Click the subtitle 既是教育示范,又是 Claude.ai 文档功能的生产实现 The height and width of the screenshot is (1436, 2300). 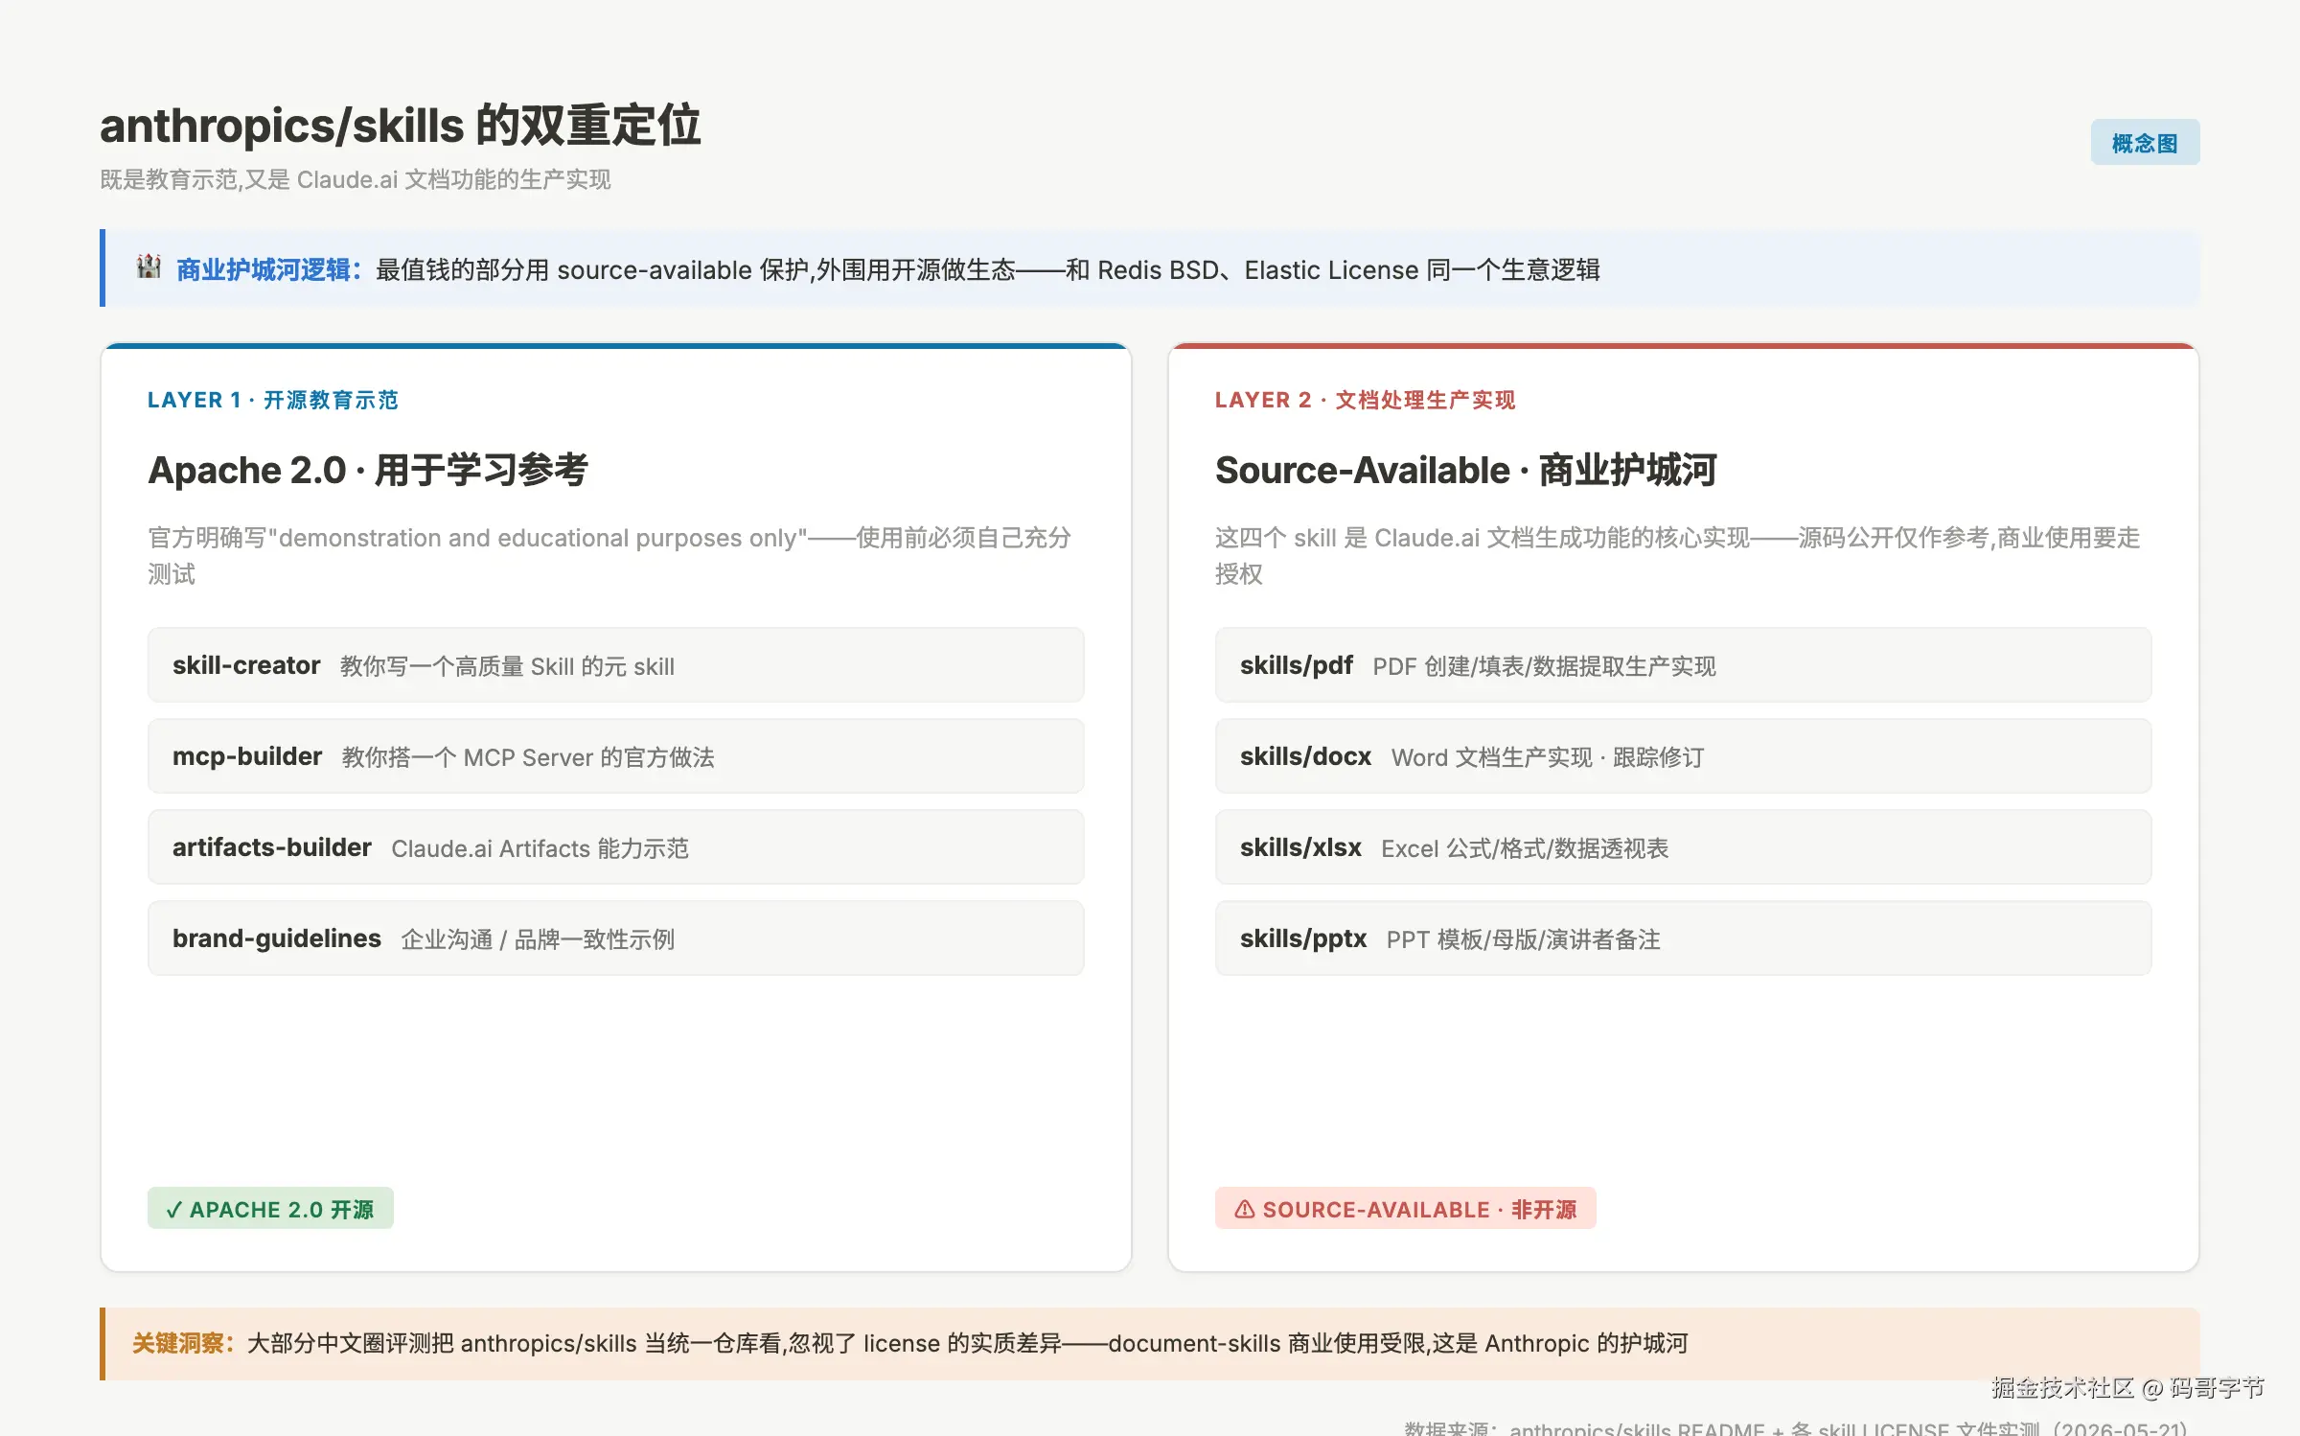point(356,179)
